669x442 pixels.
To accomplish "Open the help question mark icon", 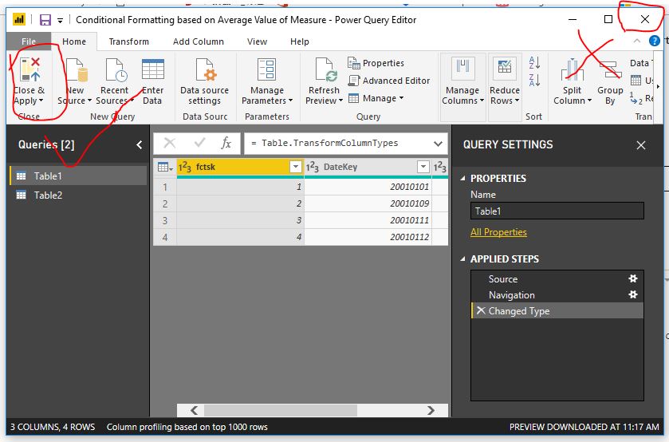I will point(654,41).
